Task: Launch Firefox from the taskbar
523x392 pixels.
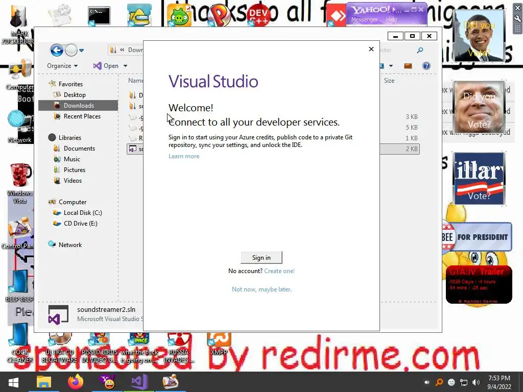Action: point(76,382)
